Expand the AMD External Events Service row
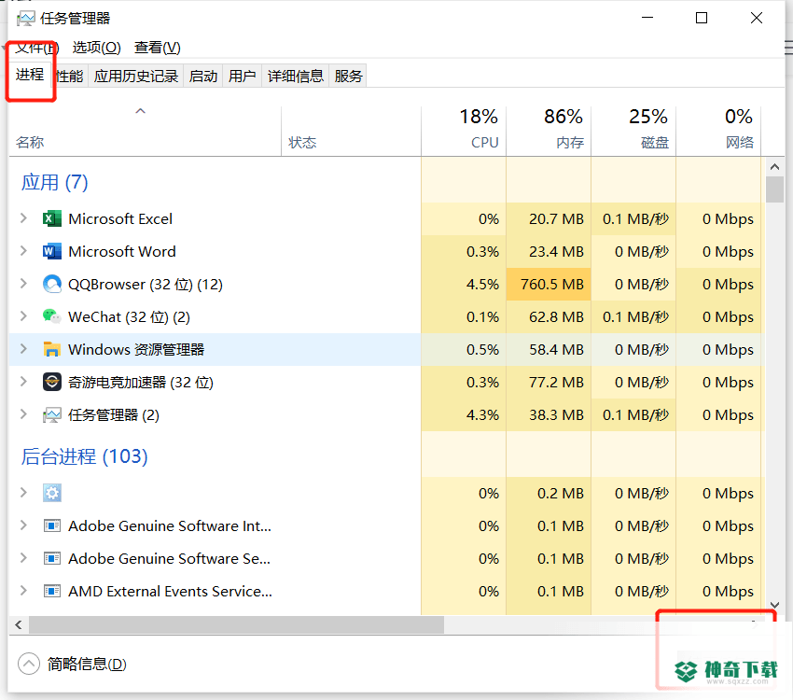The image size is (793, 700). point(23,590)
